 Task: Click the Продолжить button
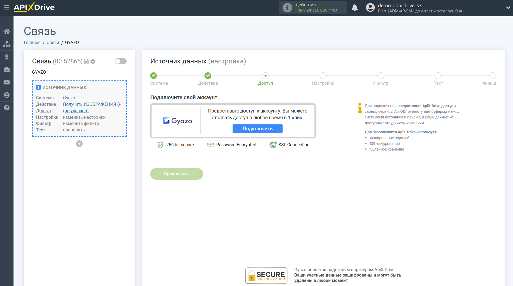pyautogui.click(x=176, y=174)
